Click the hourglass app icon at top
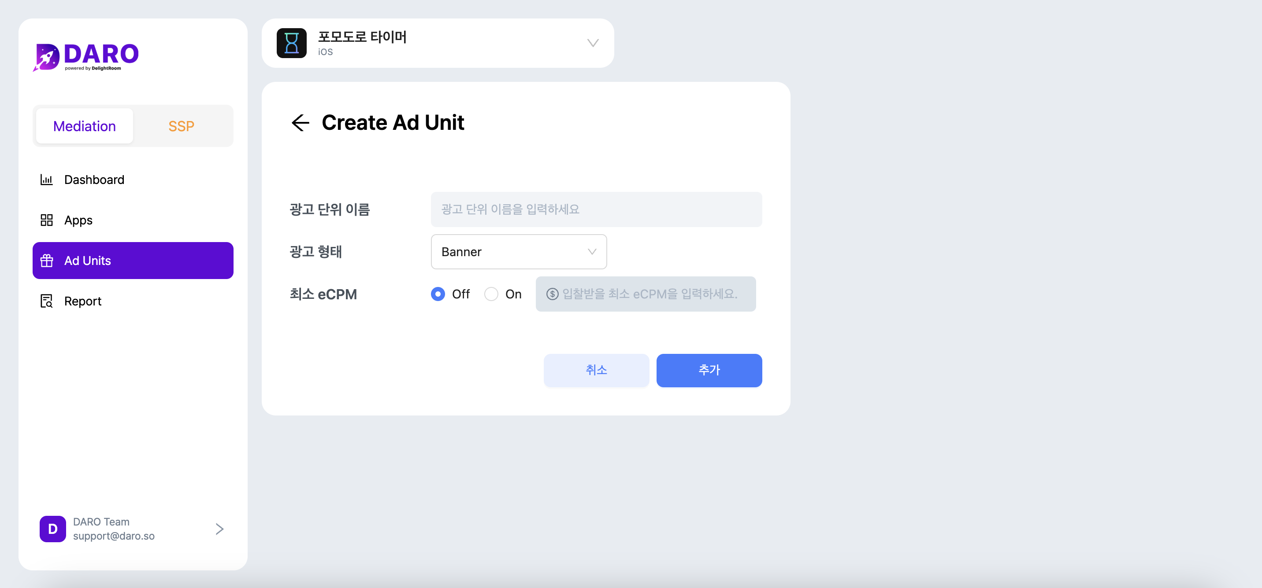The width and height of the screenshot is (1262, 588). (290, 42)
